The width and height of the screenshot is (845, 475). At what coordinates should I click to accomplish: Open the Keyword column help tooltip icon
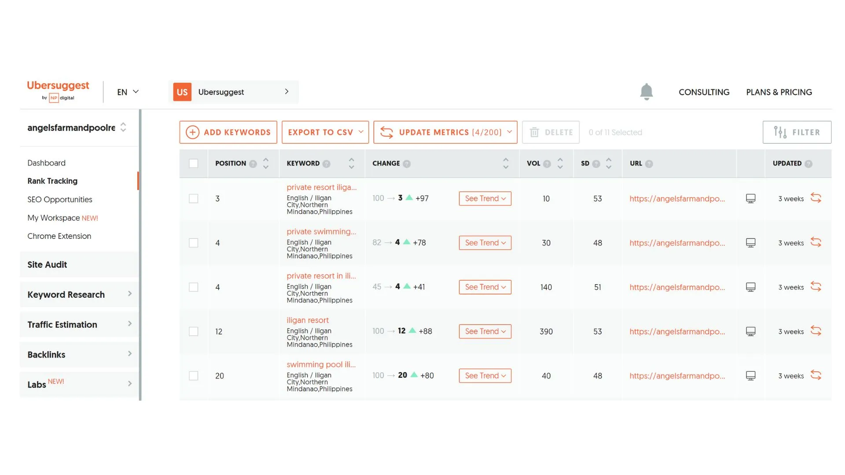pyautogui.click(x=326, y=164)
